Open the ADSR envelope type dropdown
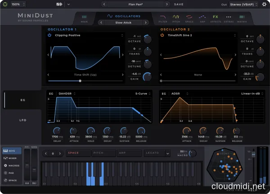This screenshot has width=270, height=194. [180, 94]
